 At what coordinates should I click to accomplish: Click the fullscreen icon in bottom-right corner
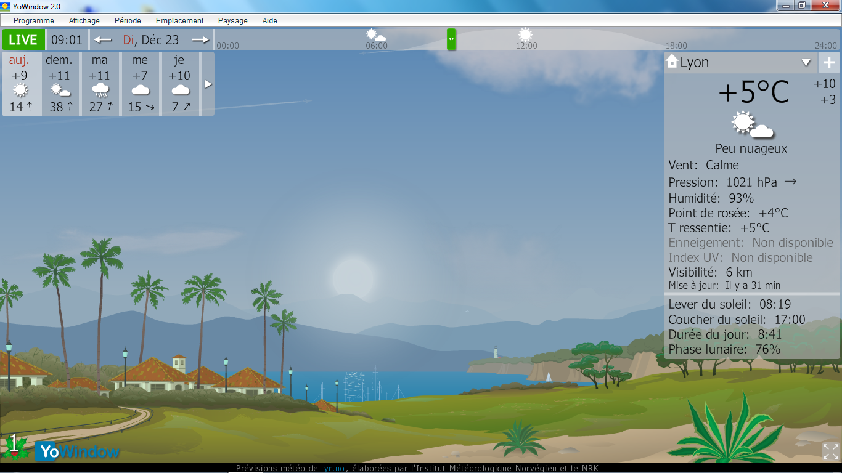click(830, 451)
